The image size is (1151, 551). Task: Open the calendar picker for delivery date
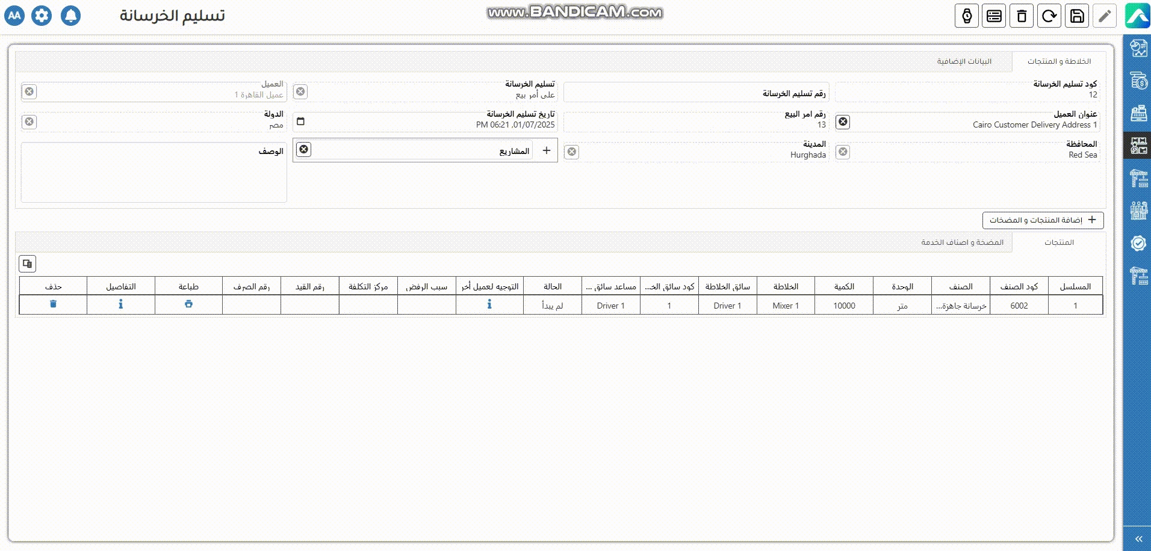(x=301, y=122)
